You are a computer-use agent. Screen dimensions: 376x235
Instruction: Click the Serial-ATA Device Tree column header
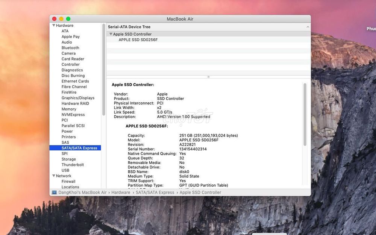click(x=209, y=27)
